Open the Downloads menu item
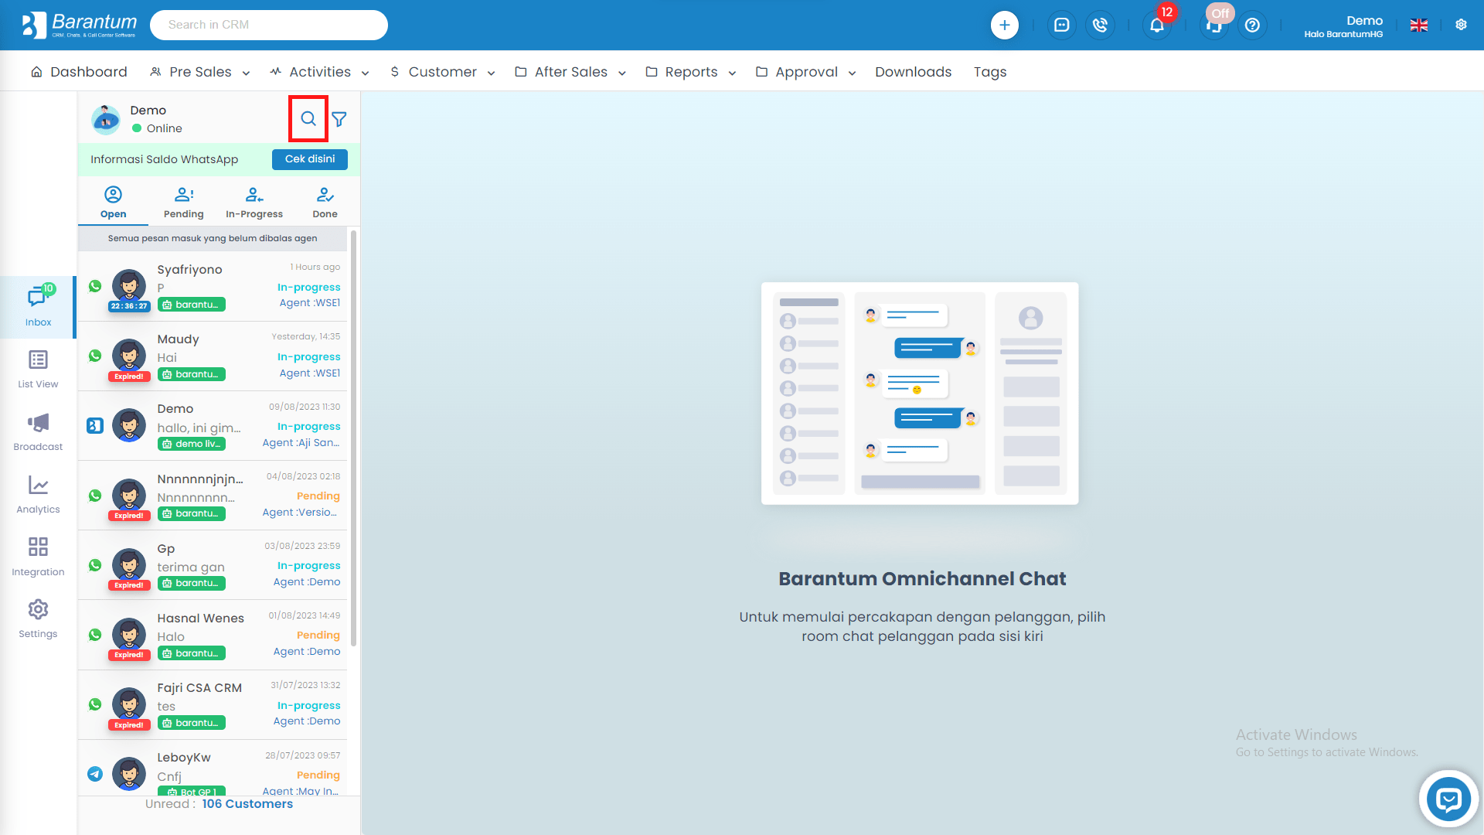Image resolution: width=1484 pixels, height=835 pixels. click(913, 72)
